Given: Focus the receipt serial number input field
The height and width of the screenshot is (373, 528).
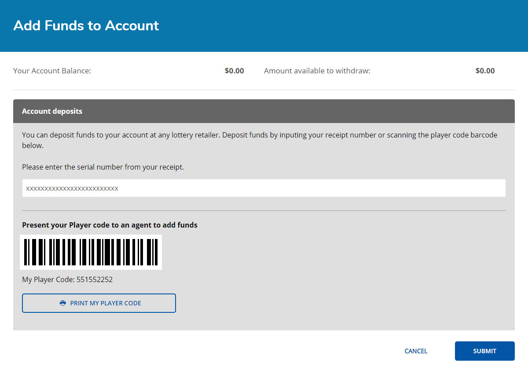Looking at the screenshot, I should coord(264,188).
